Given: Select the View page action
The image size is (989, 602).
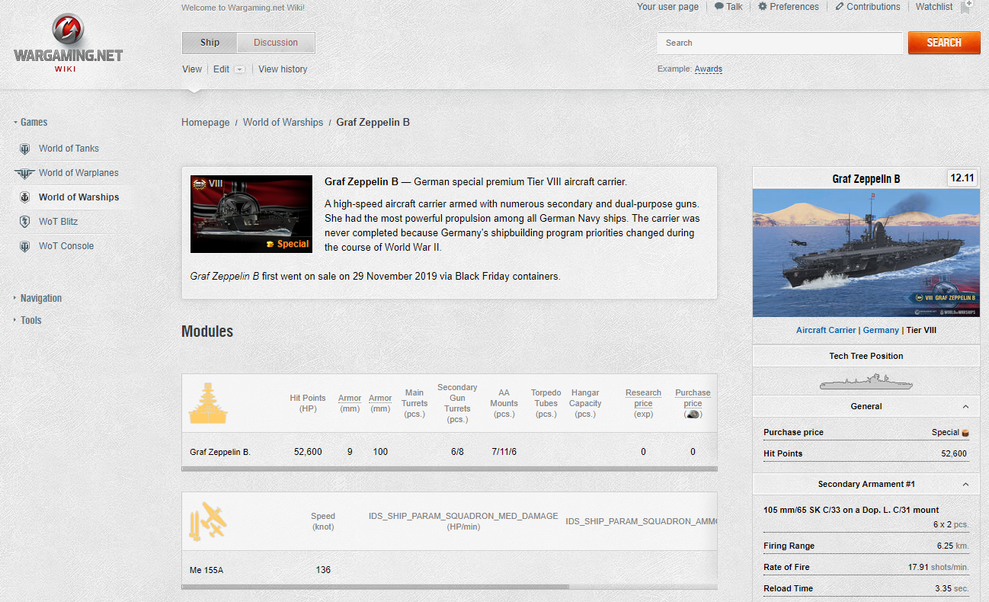Looking at the screenshot, I should [x=192, y=69].
